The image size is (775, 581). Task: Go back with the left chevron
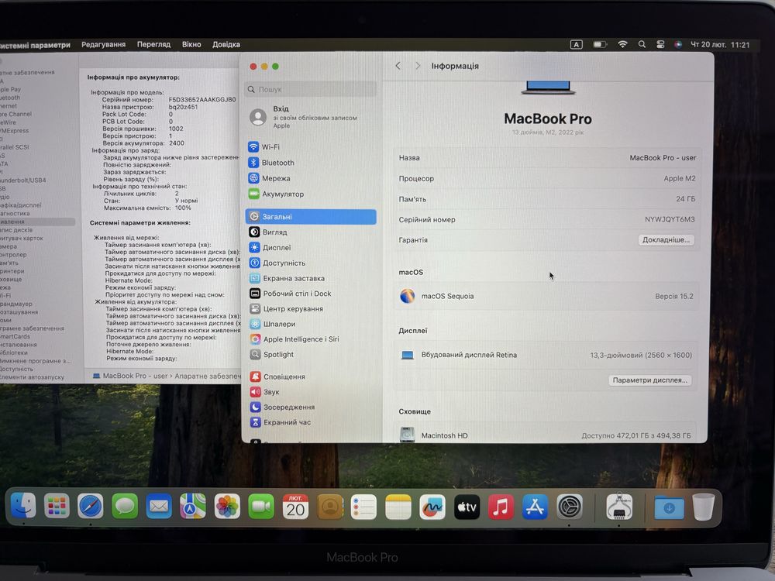(398, 66)
